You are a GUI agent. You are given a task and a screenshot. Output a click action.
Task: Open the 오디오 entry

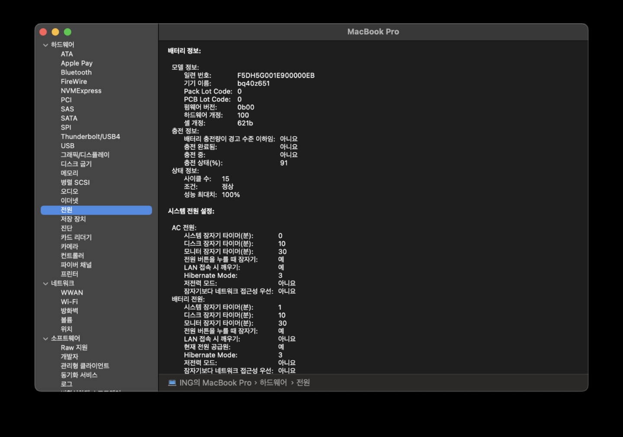point(69,191)
